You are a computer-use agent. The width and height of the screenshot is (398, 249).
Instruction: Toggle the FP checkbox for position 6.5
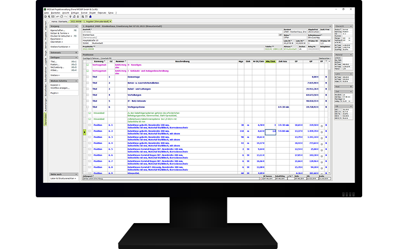click(x=321, y=150)
